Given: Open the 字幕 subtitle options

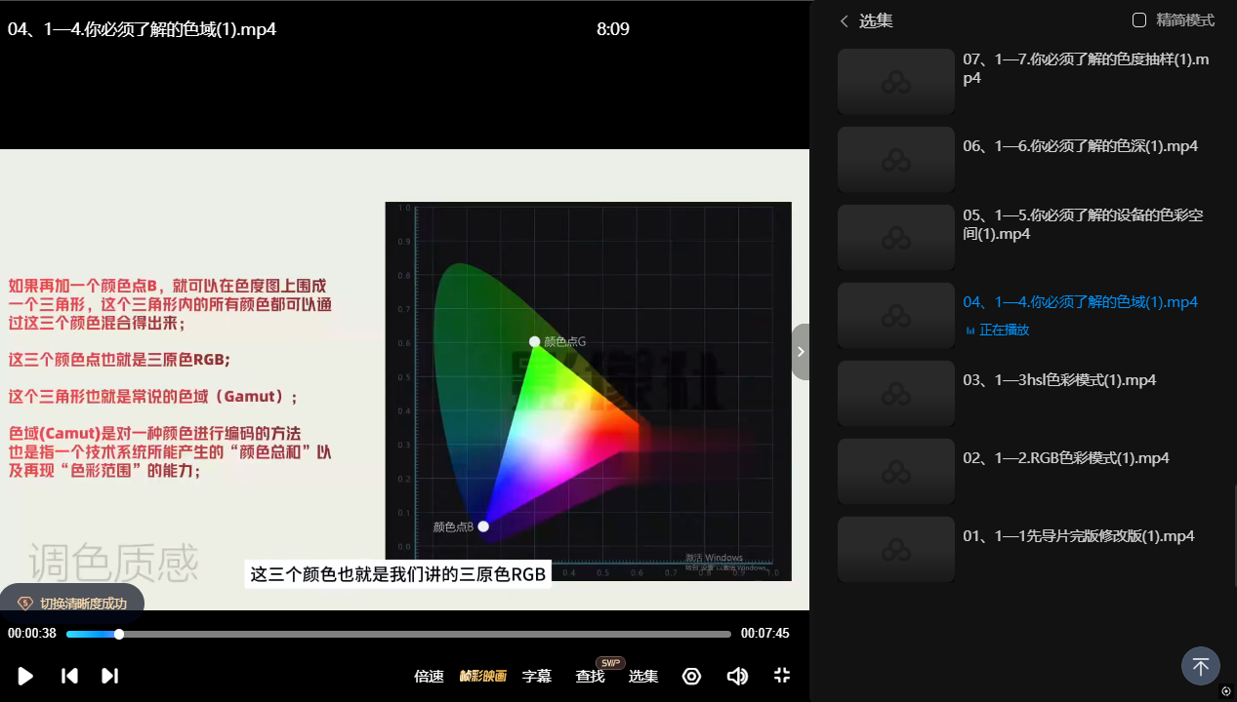Looking at the screenshot, I should point(537,677).
